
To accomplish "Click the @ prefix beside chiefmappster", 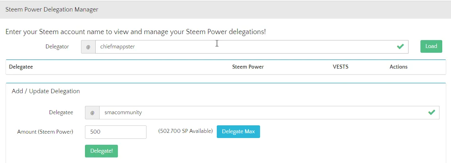I will [88, 46].
